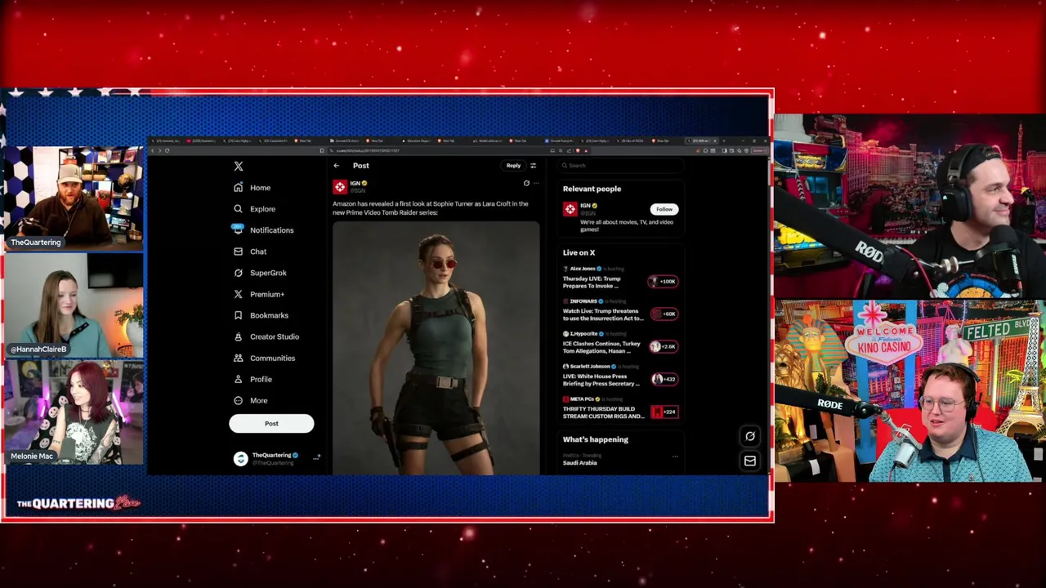Open the Creator Studio icon
1046x588 pixels.
238,336
